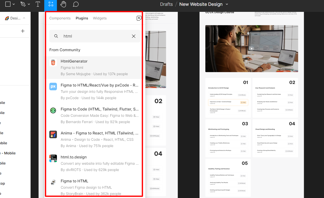The width and height of the screenshot is (324, 198).
Task: Select User Research and Analysis heading
Action: (265, 88)
